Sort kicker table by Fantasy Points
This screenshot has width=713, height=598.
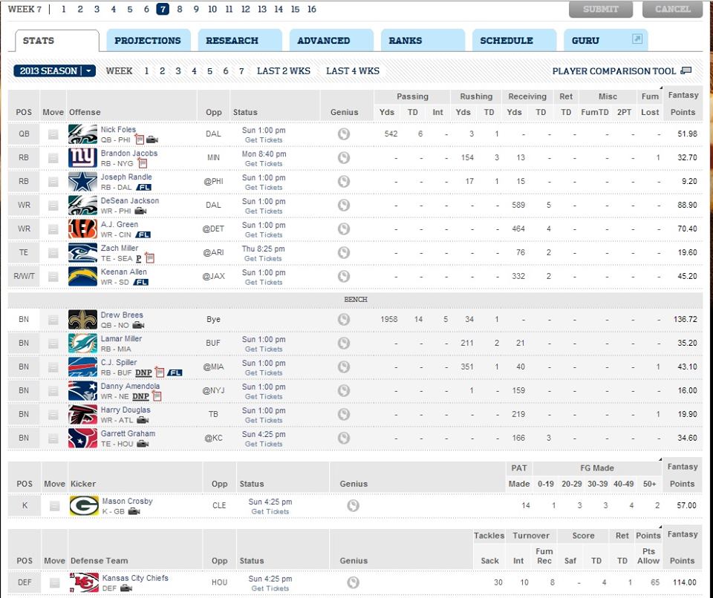[682, 476]
